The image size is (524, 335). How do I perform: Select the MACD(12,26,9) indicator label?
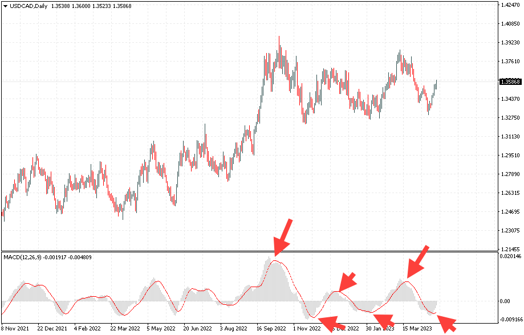[x=22, y=258]
